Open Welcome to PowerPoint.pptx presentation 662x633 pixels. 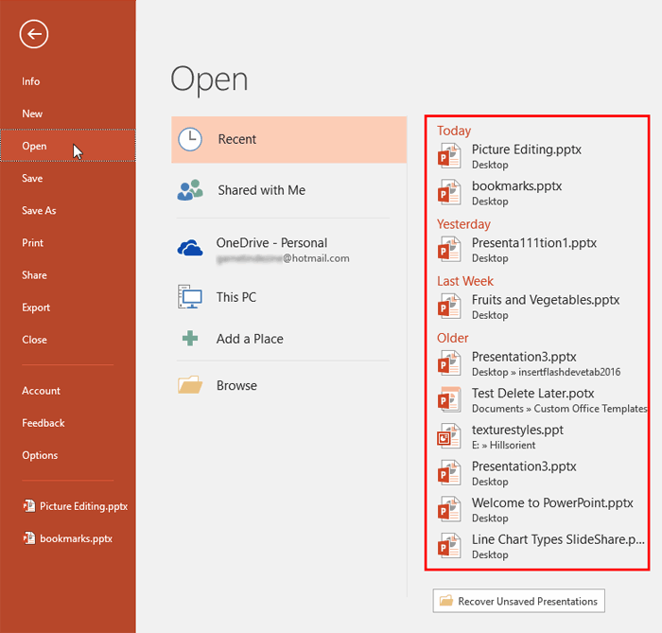click(552, 503)
